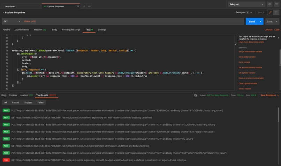
Task: Open the Save Response dropdown
Action: 269,95
